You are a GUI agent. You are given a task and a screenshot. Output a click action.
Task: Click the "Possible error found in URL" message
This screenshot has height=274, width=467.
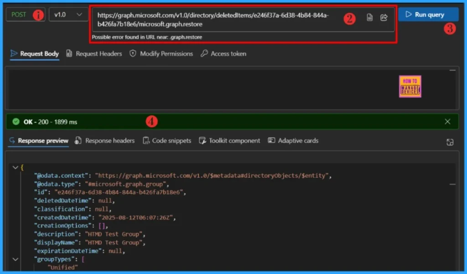coord(147,37)
